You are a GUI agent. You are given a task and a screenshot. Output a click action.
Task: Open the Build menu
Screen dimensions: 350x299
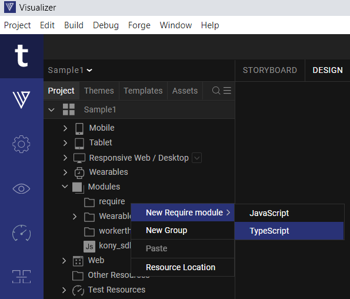pyautogui.click(x=74, y=25)
